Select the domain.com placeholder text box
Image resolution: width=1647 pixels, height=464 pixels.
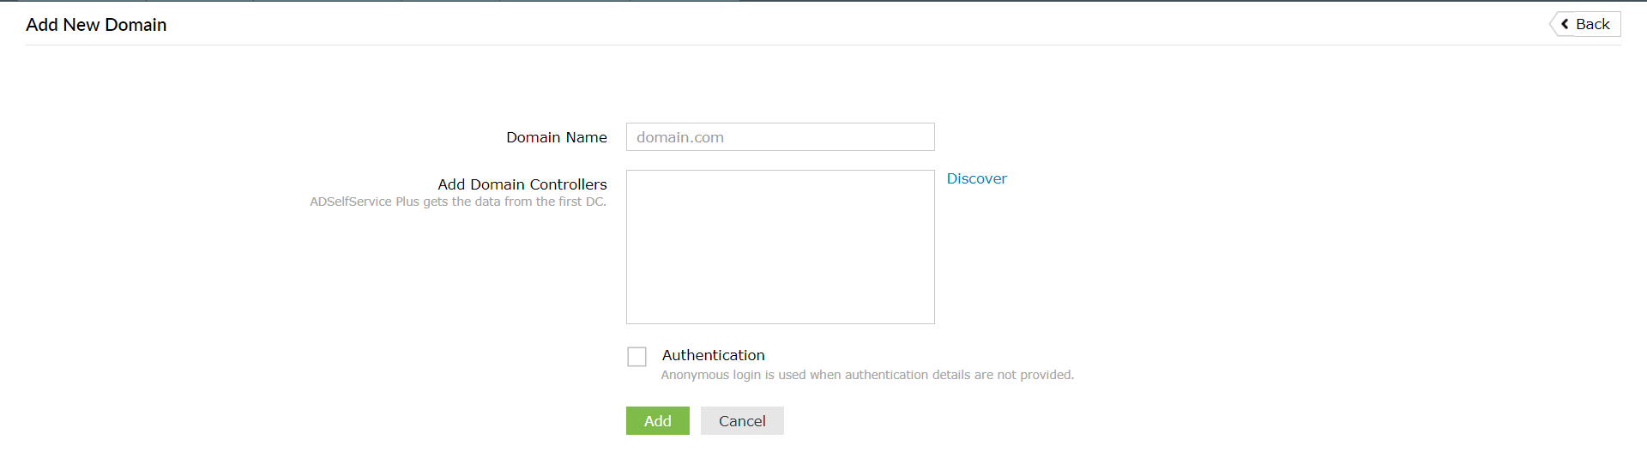point(780,137)
